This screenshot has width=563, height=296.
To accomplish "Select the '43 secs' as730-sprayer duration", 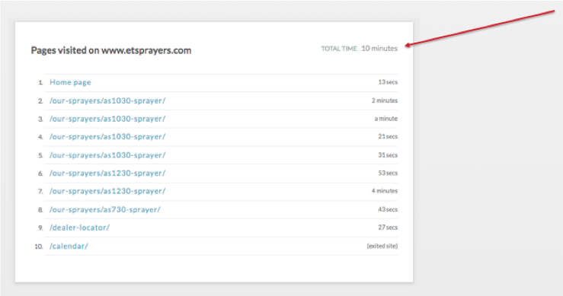I will 388,209.
